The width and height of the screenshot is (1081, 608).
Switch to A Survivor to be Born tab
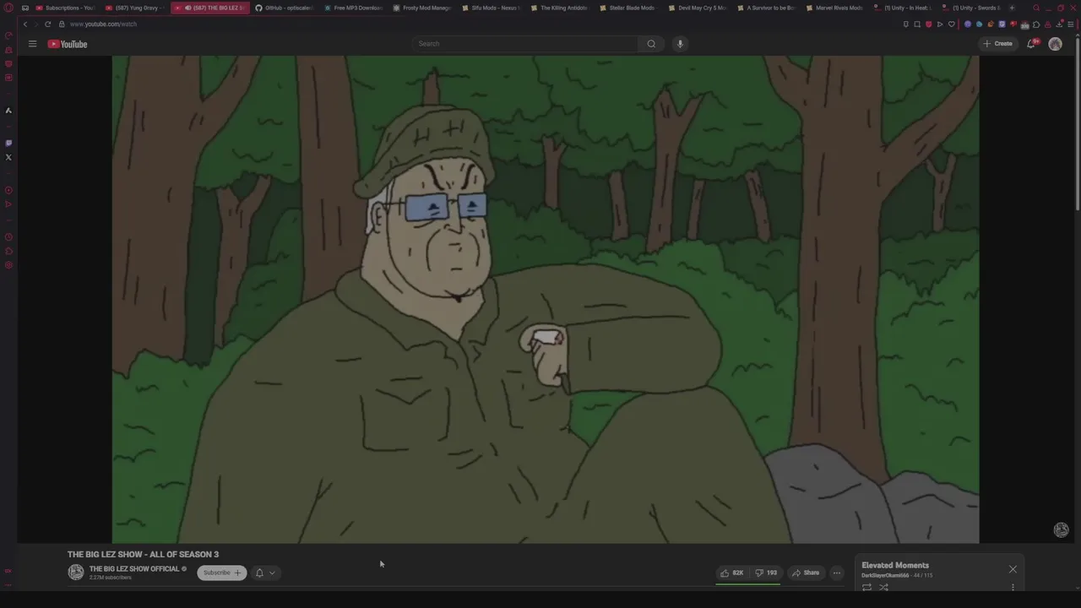[766, 8]
